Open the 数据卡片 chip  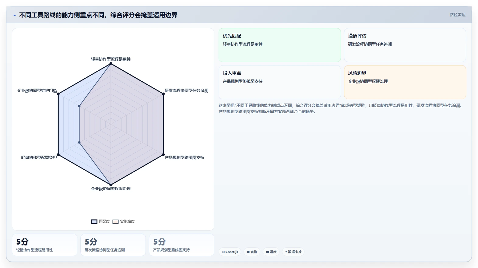pos(293,252)
